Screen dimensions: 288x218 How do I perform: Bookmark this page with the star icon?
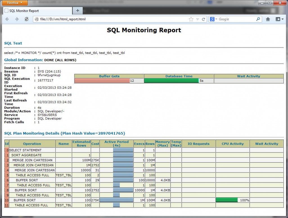pyautogui.click(x=191, y=19)
